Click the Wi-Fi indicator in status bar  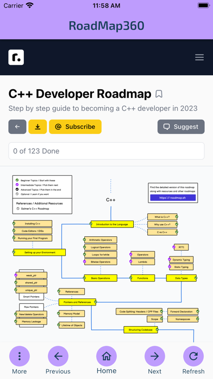(x=30, y=5)
